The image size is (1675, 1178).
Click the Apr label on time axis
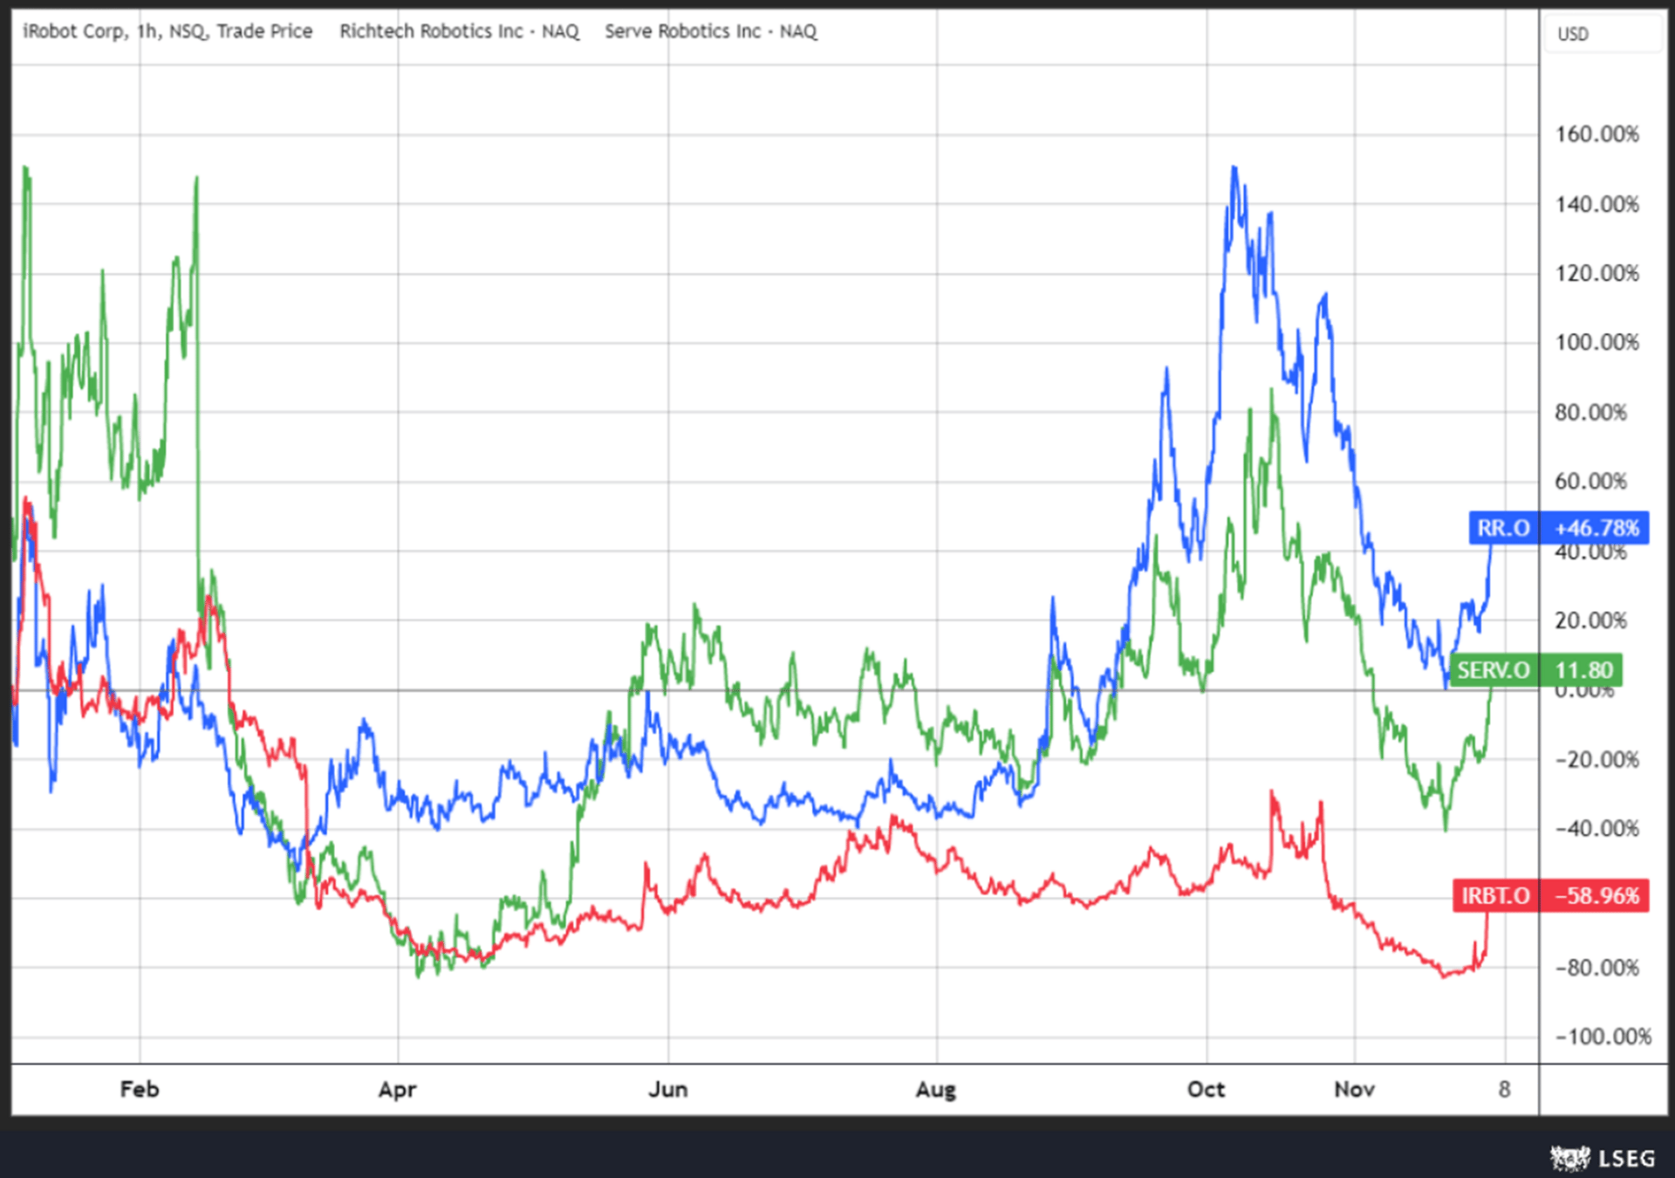[x=398, y=1089]
